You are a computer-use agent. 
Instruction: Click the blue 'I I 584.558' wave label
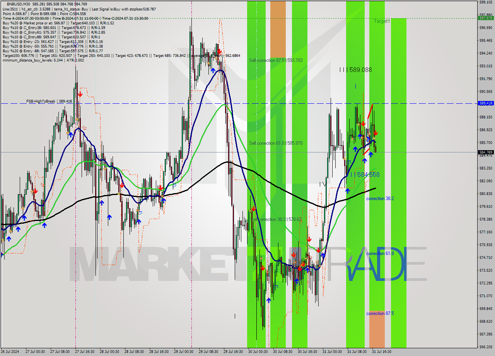(x=364, y=175)
